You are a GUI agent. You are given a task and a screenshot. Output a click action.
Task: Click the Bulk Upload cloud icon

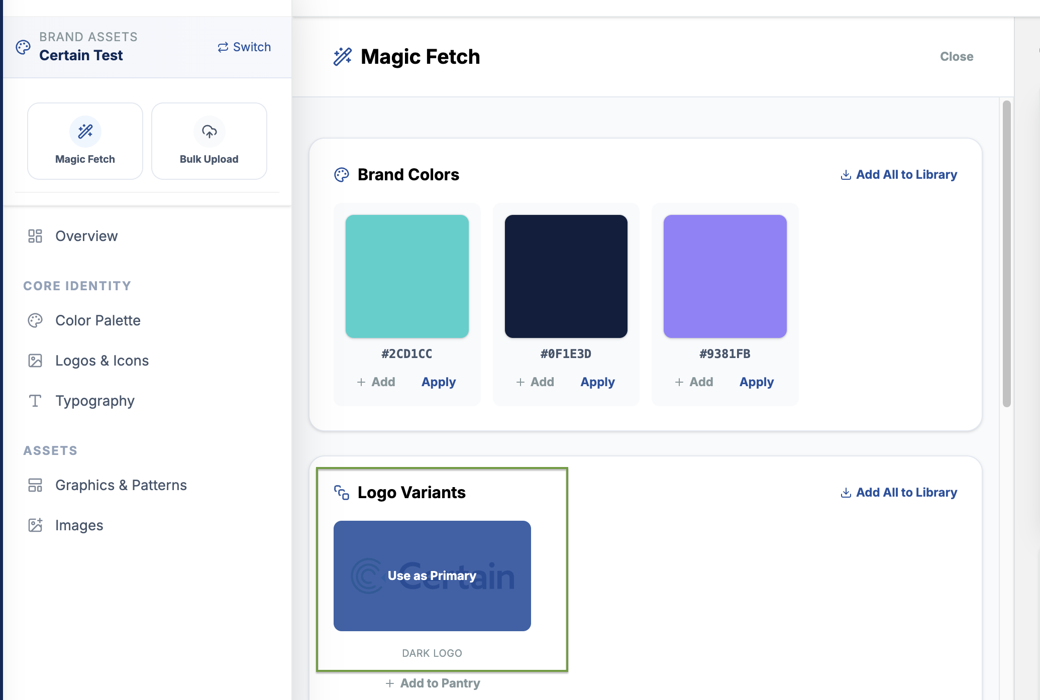click(x=210, y=132)
